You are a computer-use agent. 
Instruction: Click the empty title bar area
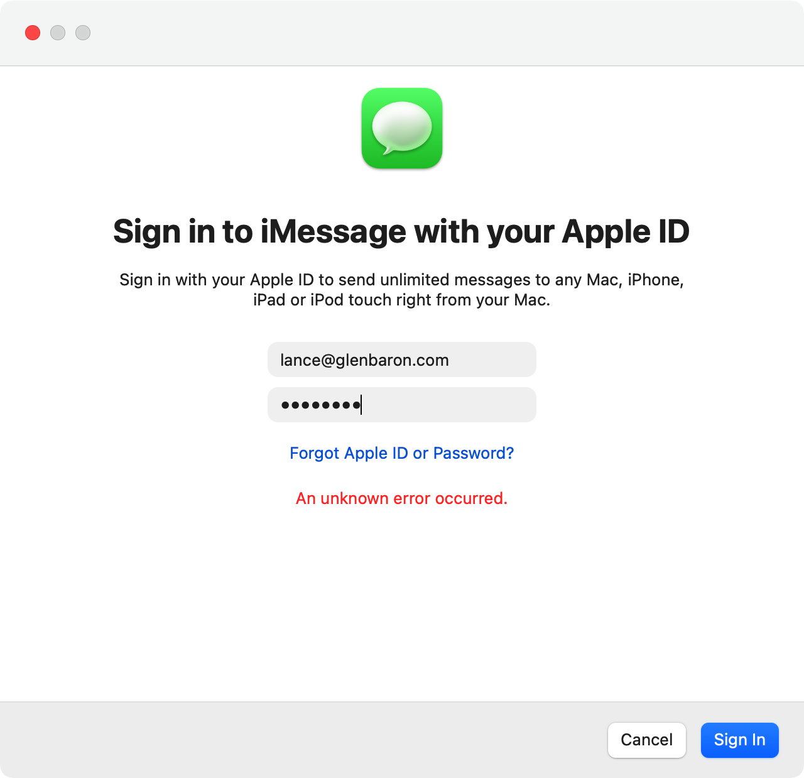(440, 33)
